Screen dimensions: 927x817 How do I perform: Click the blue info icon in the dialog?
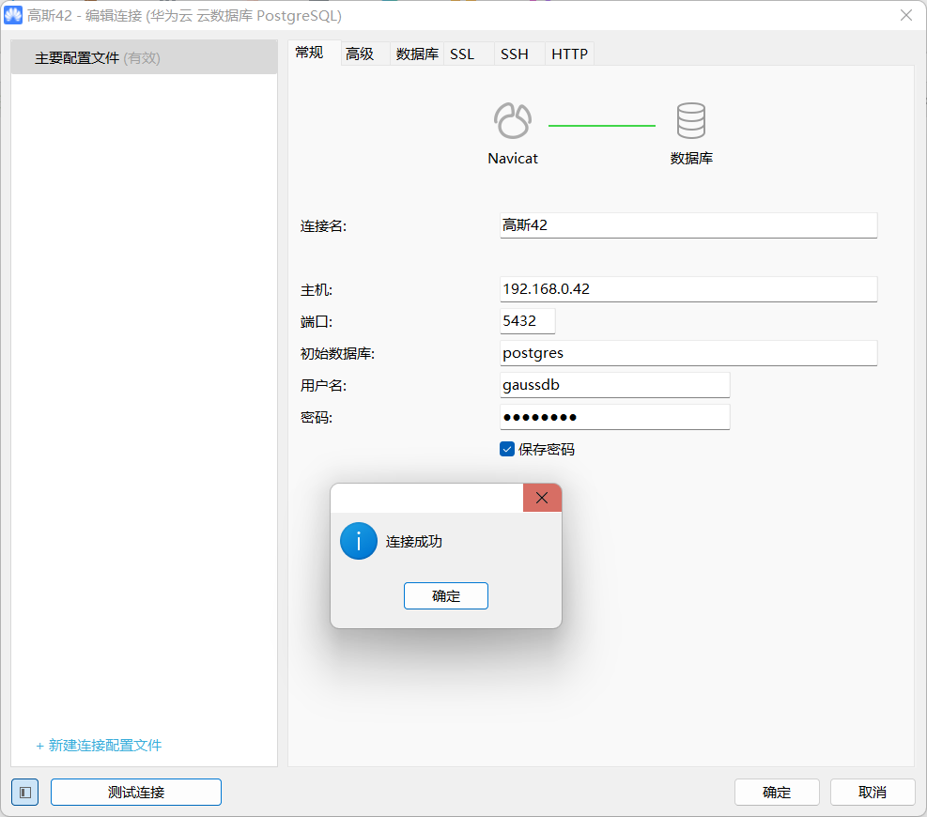pos(358,541)
